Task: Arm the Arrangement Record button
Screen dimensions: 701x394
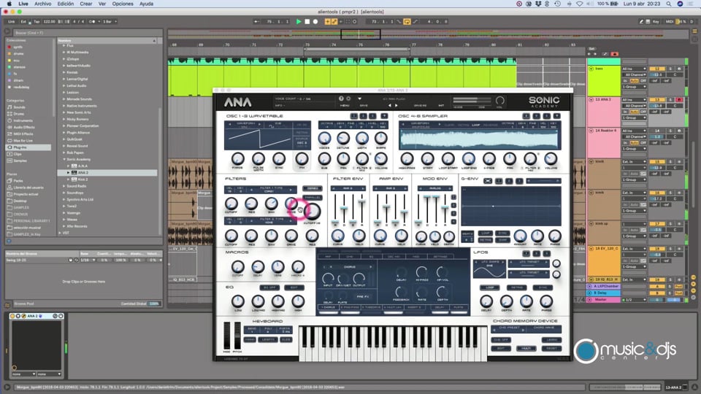Action: click(x=315, y=21)
